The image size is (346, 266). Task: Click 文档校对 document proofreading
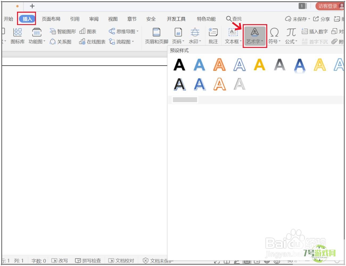121,261
